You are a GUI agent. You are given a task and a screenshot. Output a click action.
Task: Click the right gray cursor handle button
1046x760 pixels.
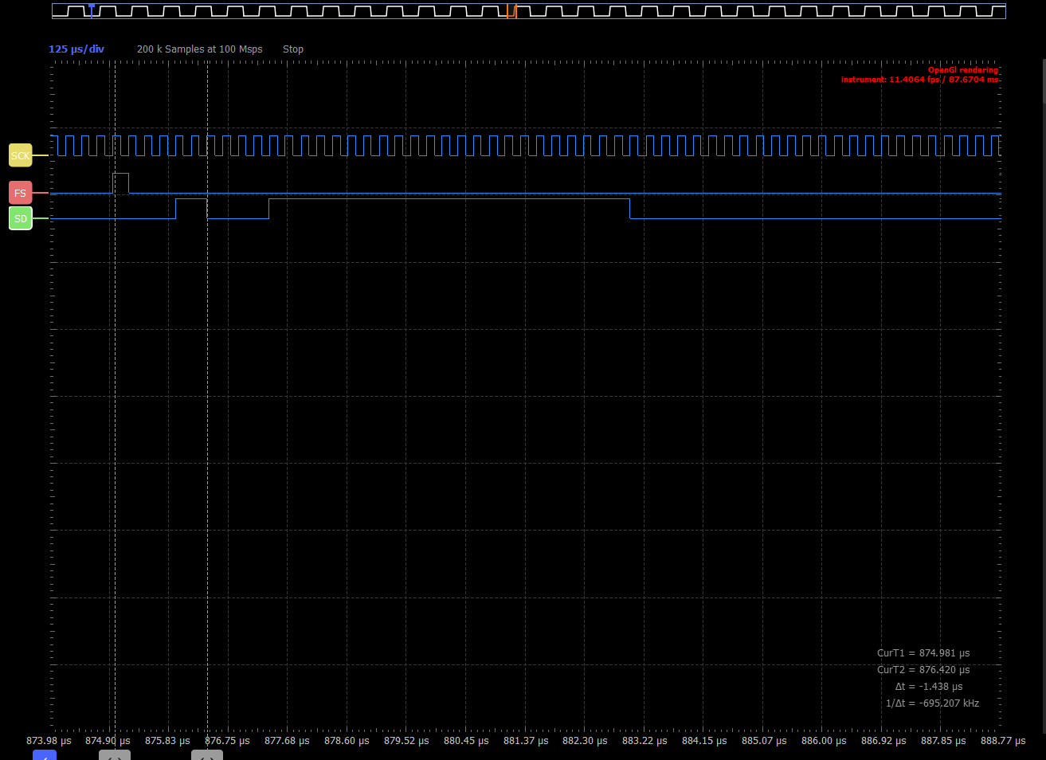206,754
